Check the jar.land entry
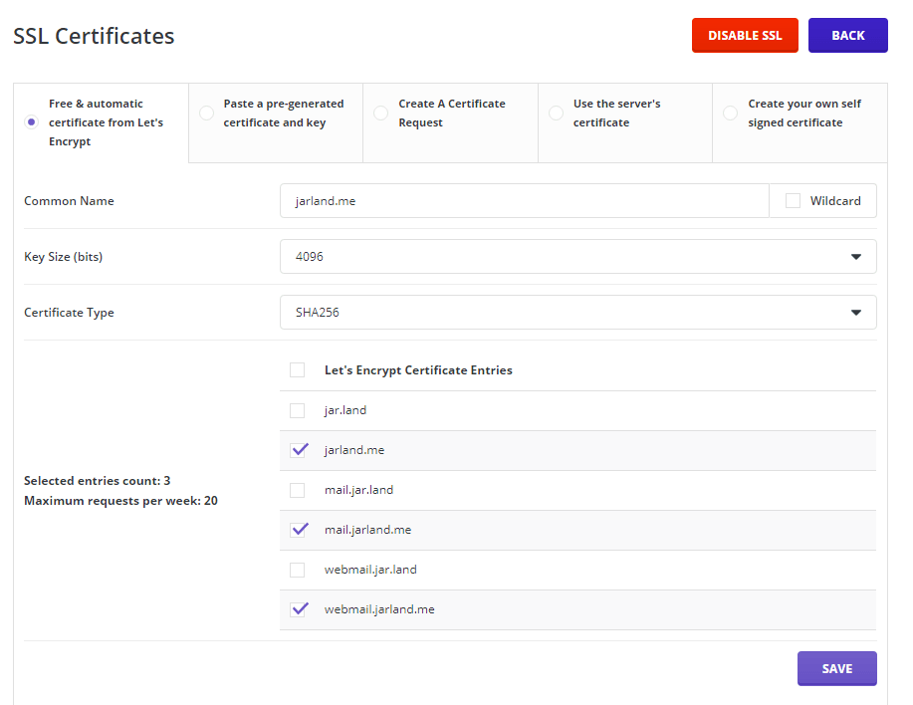 tap(298, 410)
